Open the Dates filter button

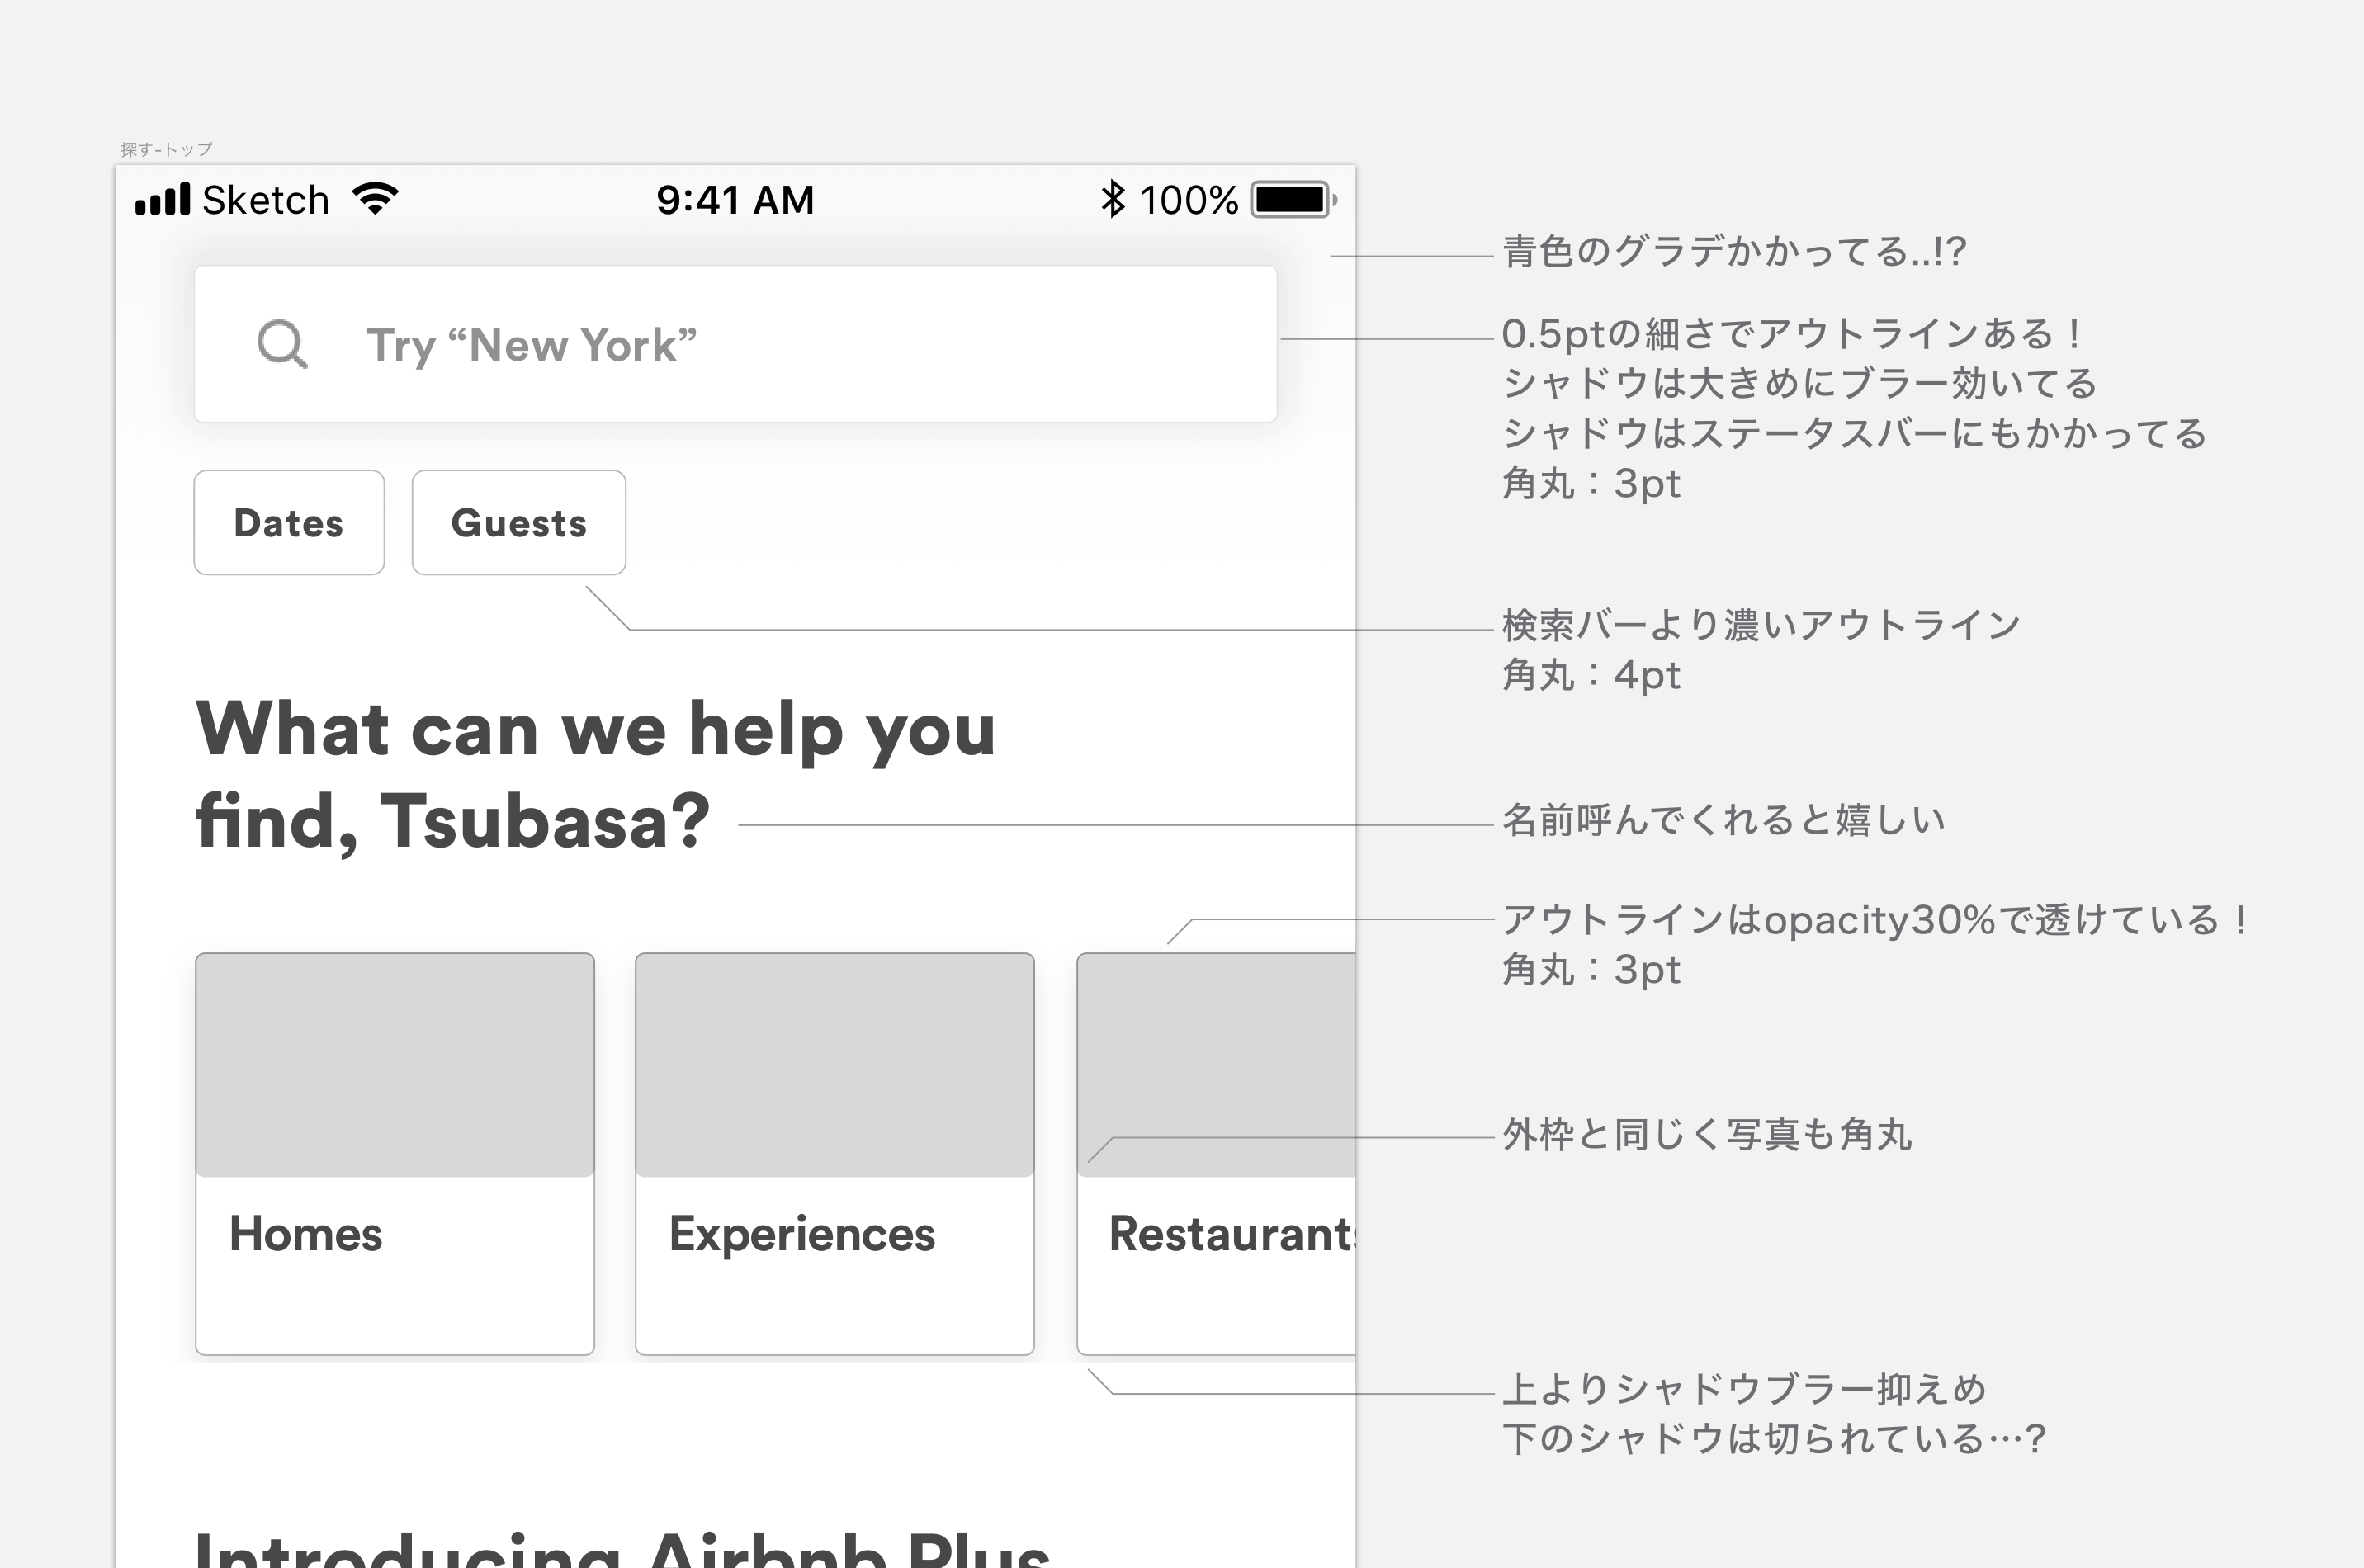(289, 522)
